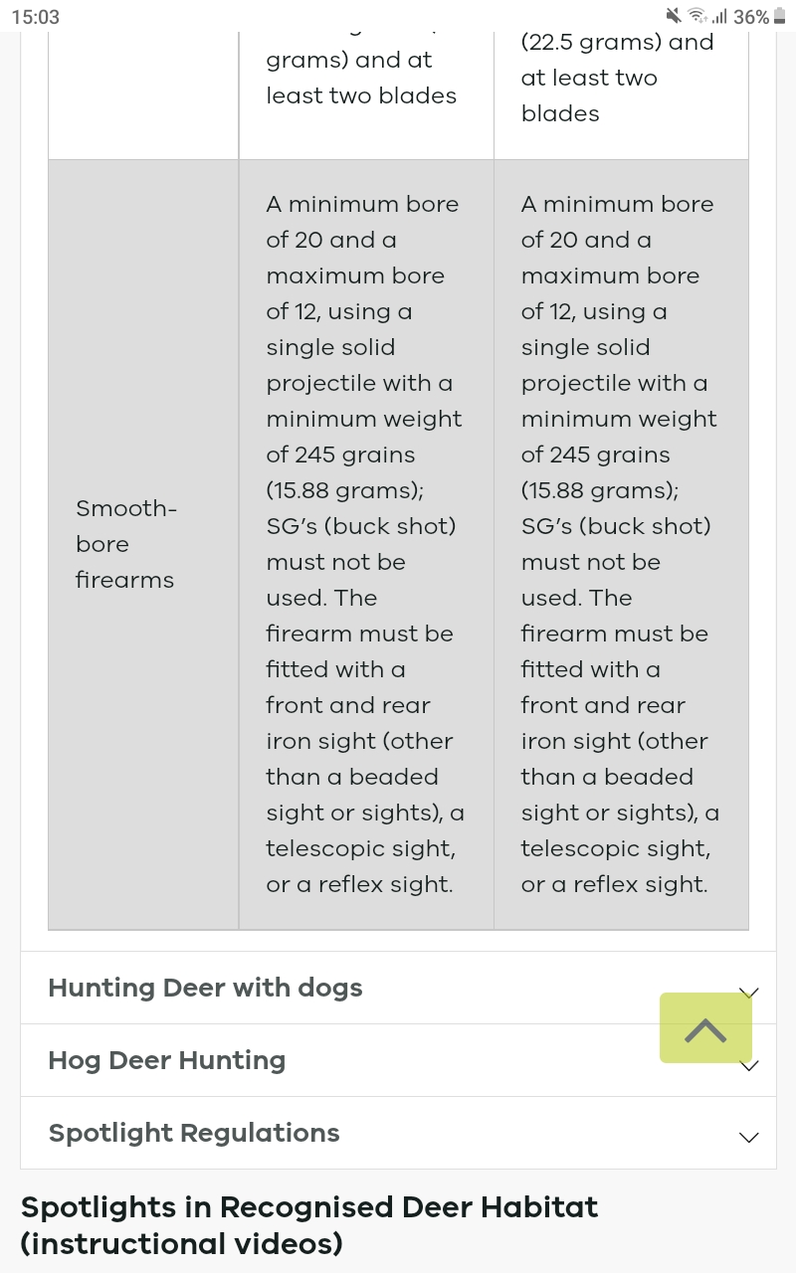Tap the green back-to-top arrow button
The height and width of the screenshot is (1273, 796).
705,1027
